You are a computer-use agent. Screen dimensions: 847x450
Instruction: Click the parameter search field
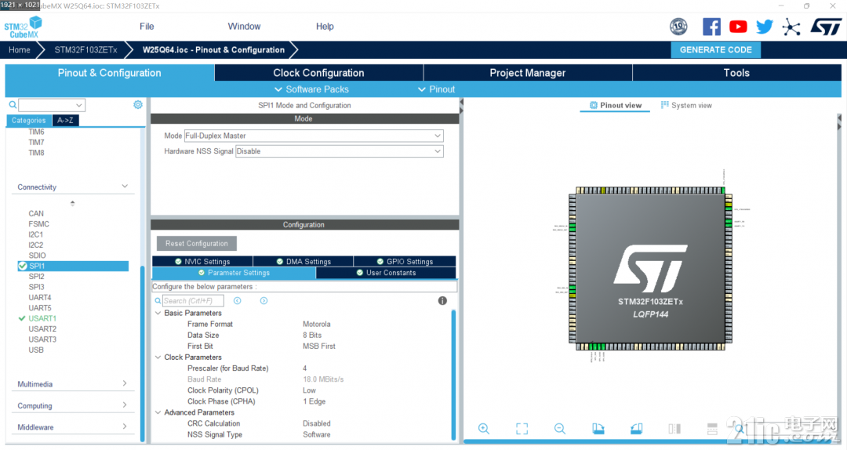[x=193, y=301]
